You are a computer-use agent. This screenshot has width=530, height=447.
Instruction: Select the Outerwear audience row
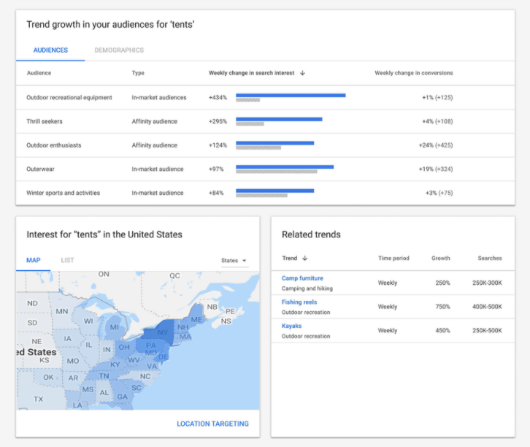(x=41, y=169)
